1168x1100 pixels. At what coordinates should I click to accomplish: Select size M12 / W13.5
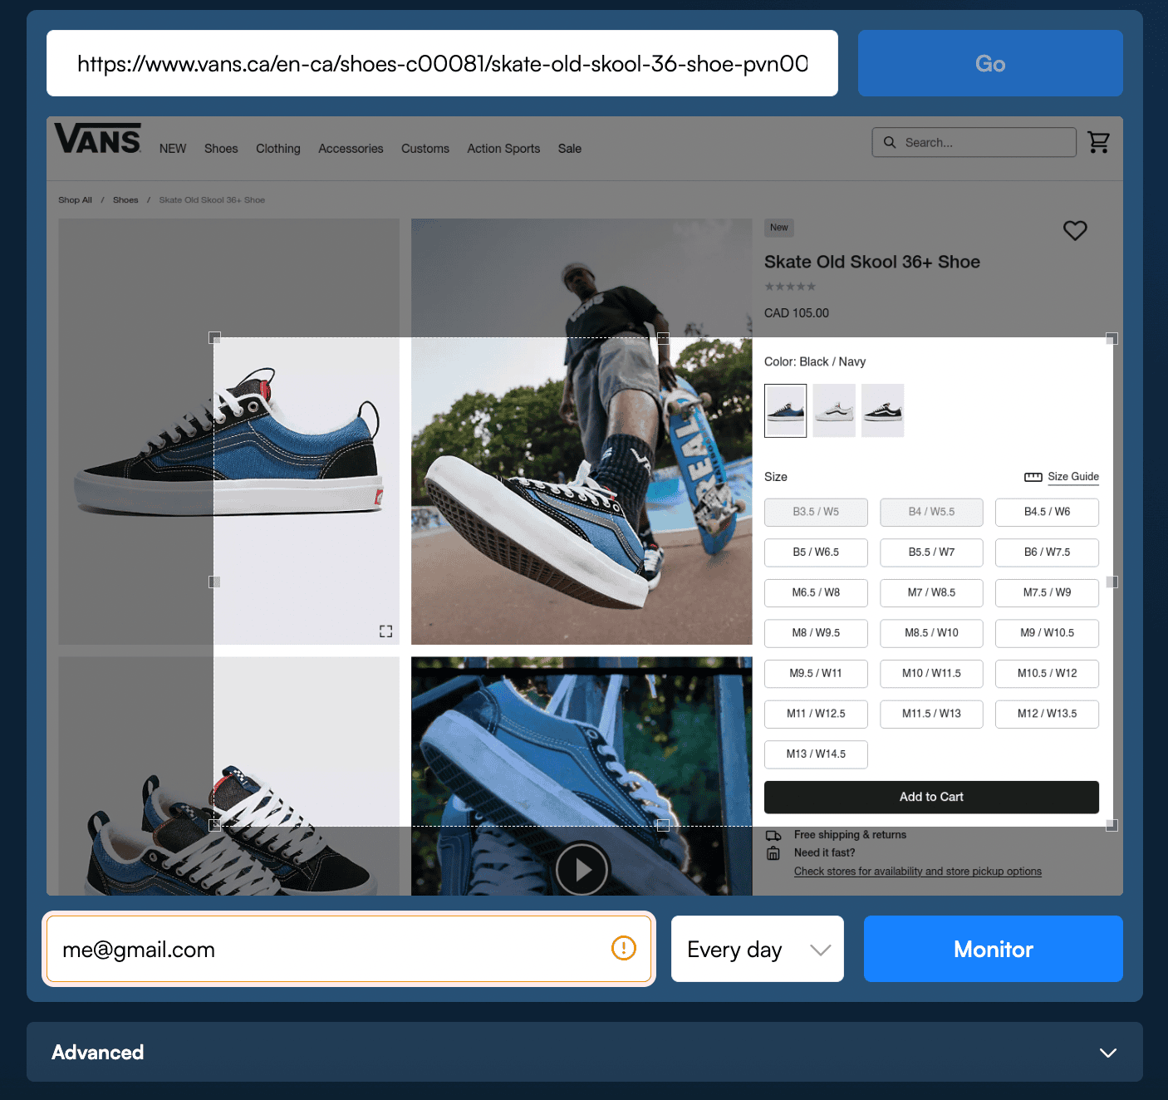point(1047,714)
